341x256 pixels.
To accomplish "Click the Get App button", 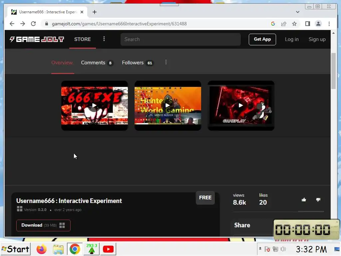I will click(x=262, y=39).
